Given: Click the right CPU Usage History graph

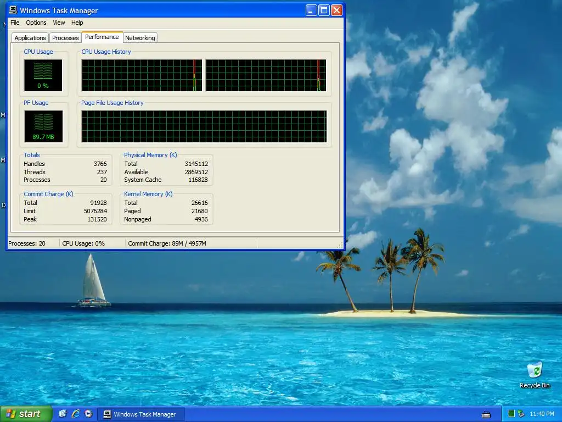Looking at the screenshot, I should click(266, 75).
